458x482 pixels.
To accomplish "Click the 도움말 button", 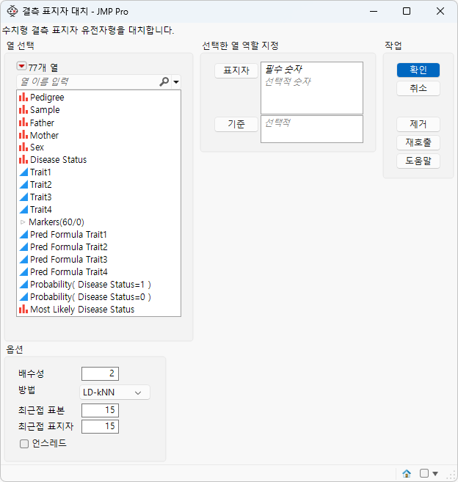I will [x=418, y=161].
